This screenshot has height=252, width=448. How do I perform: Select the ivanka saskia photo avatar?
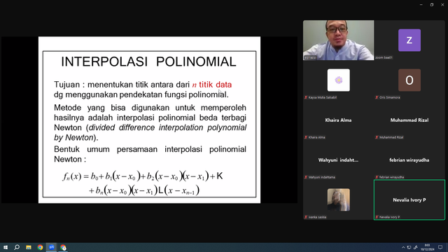coord(339,199)
